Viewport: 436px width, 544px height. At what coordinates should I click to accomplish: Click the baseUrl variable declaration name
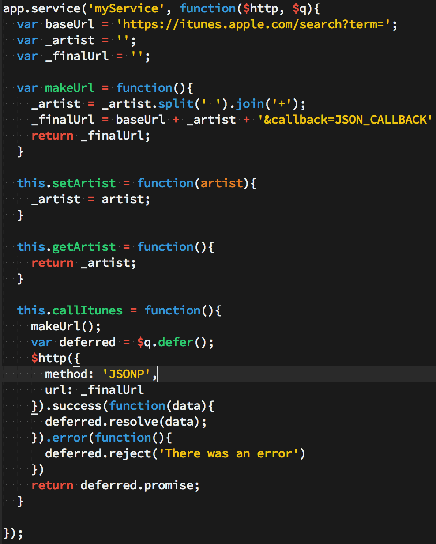coord(70,24)
